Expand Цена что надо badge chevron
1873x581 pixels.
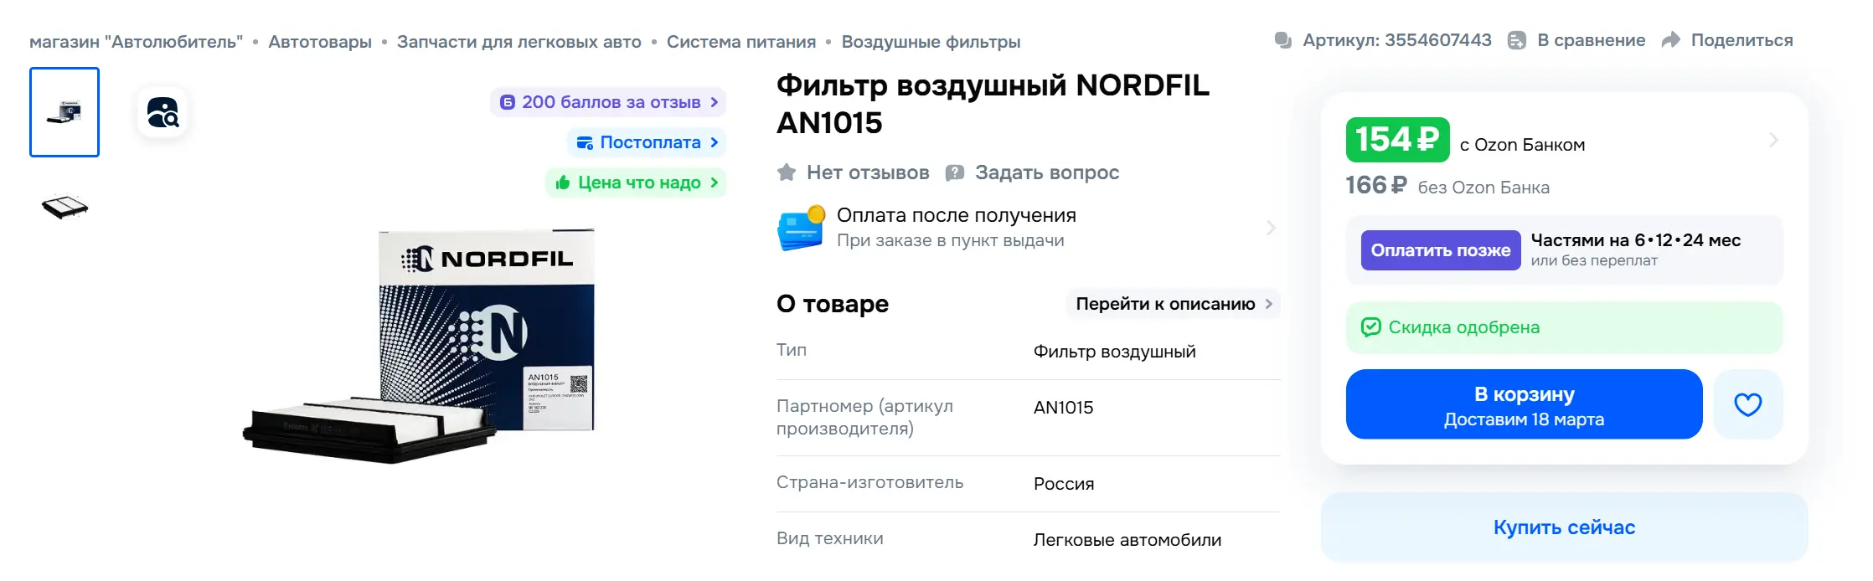715,183
